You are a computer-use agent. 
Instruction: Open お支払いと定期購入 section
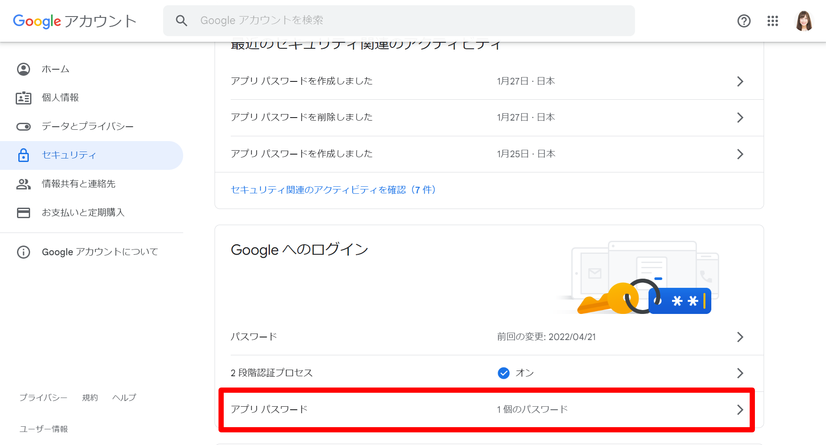pos(92,212)
